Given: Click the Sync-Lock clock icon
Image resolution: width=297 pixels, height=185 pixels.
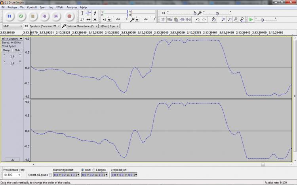Looking at the screenshot, I should [214, 20].
